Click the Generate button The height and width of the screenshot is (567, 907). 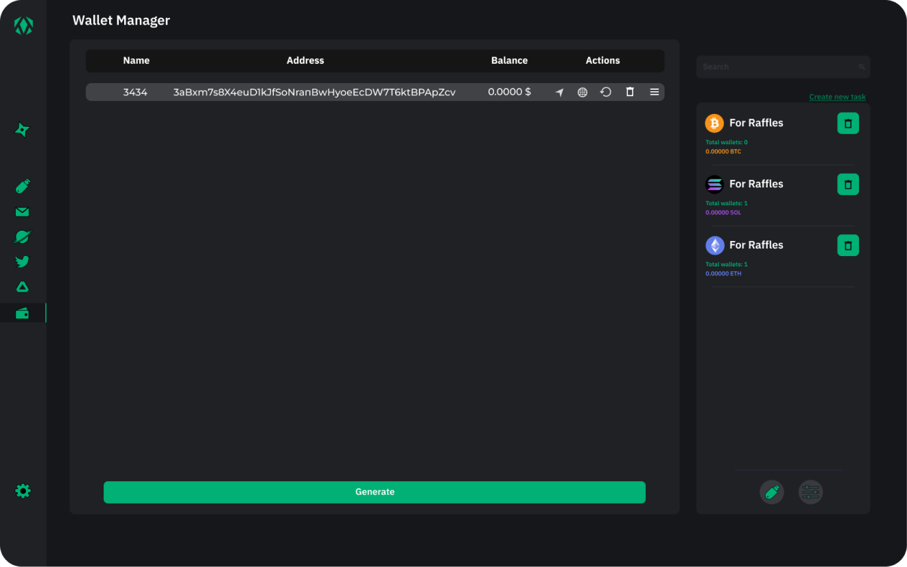click(375, 492)
